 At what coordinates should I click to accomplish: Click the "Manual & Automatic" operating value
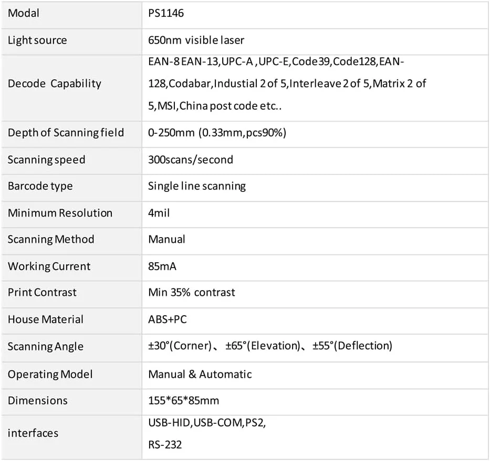tap(200, 374)
